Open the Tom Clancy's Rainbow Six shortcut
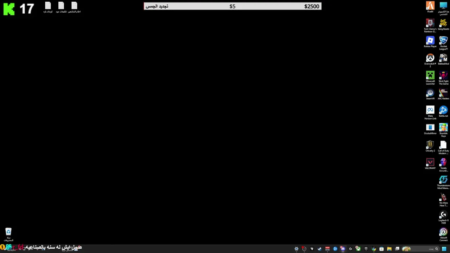This screenshot has width=450, height=253. pyautogui.click(x=430, y=26)
